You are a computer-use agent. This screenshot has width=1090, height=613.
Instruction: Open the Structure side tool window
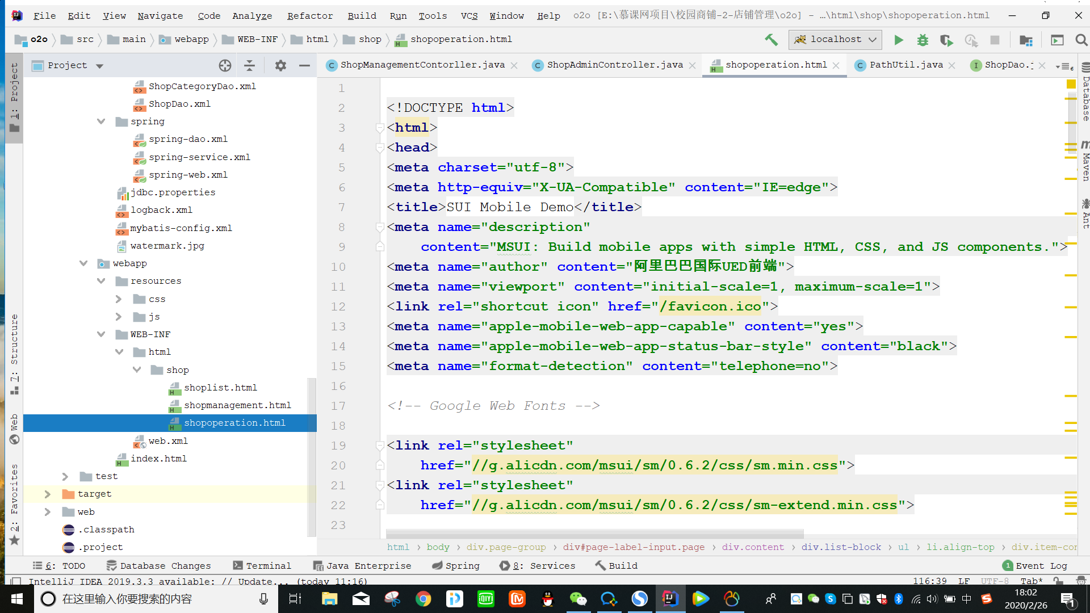[x=14, y=354]
